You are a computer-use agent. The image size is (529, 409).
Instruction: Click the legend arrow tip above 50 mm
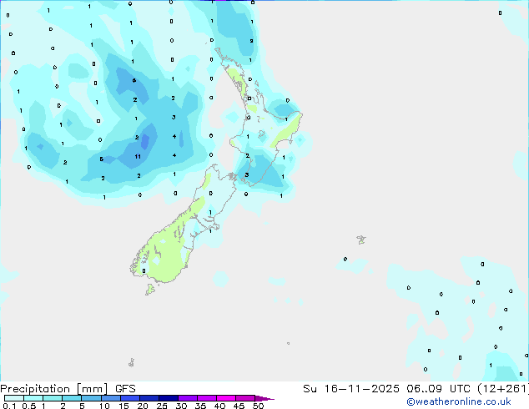point(264,398)
